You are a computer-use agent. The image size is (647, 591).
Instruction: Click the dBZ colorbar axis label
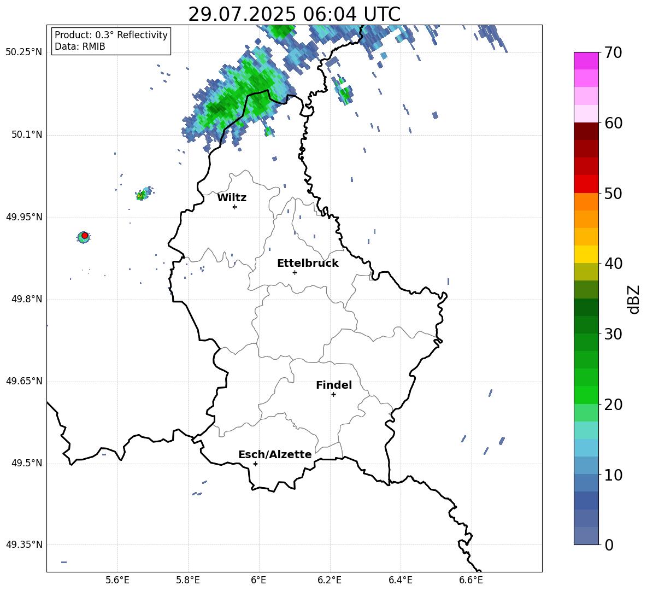pos(633,299)
